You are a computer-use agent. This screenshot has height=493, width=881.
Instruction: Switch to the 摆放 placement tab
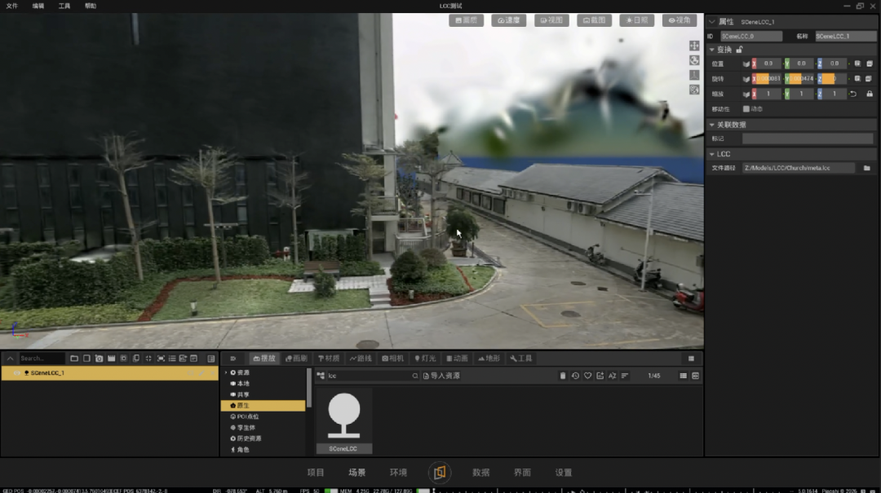264,359
